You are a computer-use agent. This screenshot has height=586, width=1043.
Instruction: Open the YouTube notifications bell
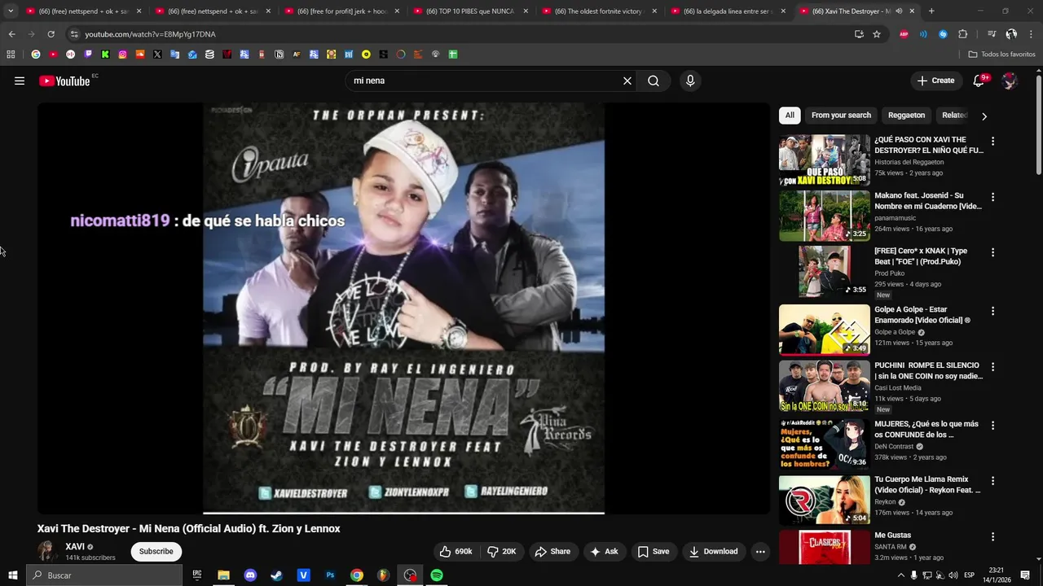980,81
